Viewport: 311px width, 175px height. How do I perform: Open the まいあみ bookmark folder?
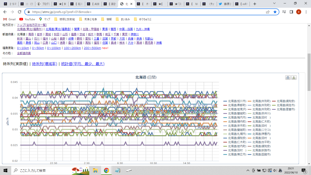tap(123, 19)
